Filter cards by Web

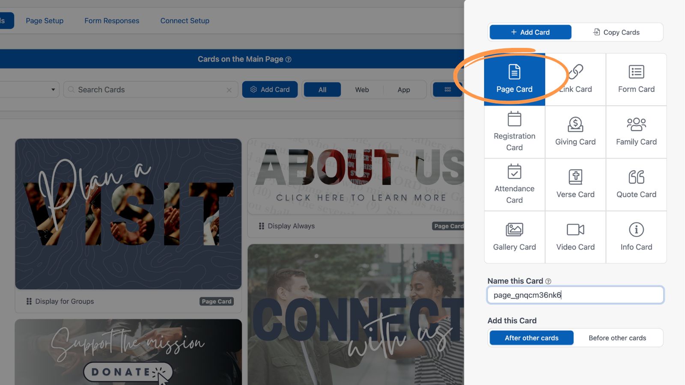pos(362,89)
